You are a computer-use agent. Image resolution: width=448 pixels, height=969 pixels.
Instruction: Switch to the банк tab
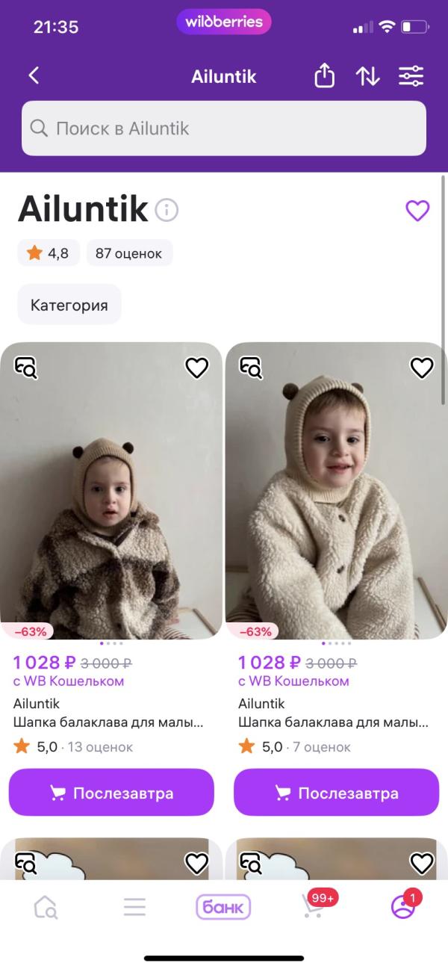[x=223, y=907]
